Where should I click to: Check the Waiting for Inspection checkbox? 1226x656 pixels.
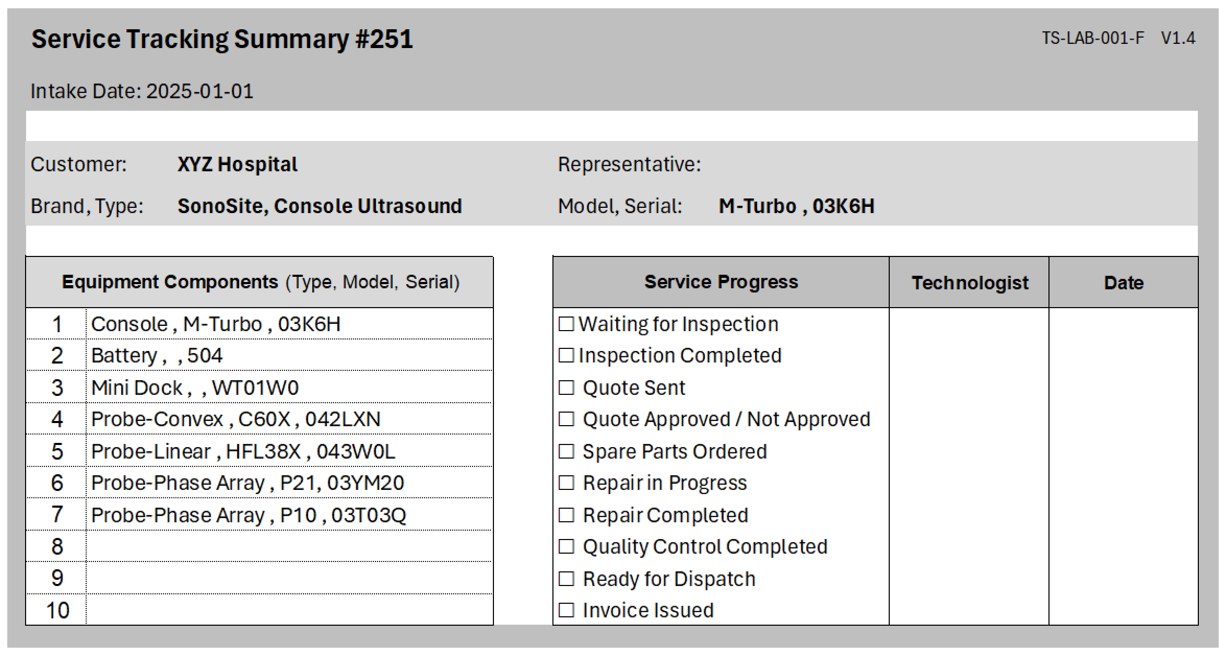566,324
